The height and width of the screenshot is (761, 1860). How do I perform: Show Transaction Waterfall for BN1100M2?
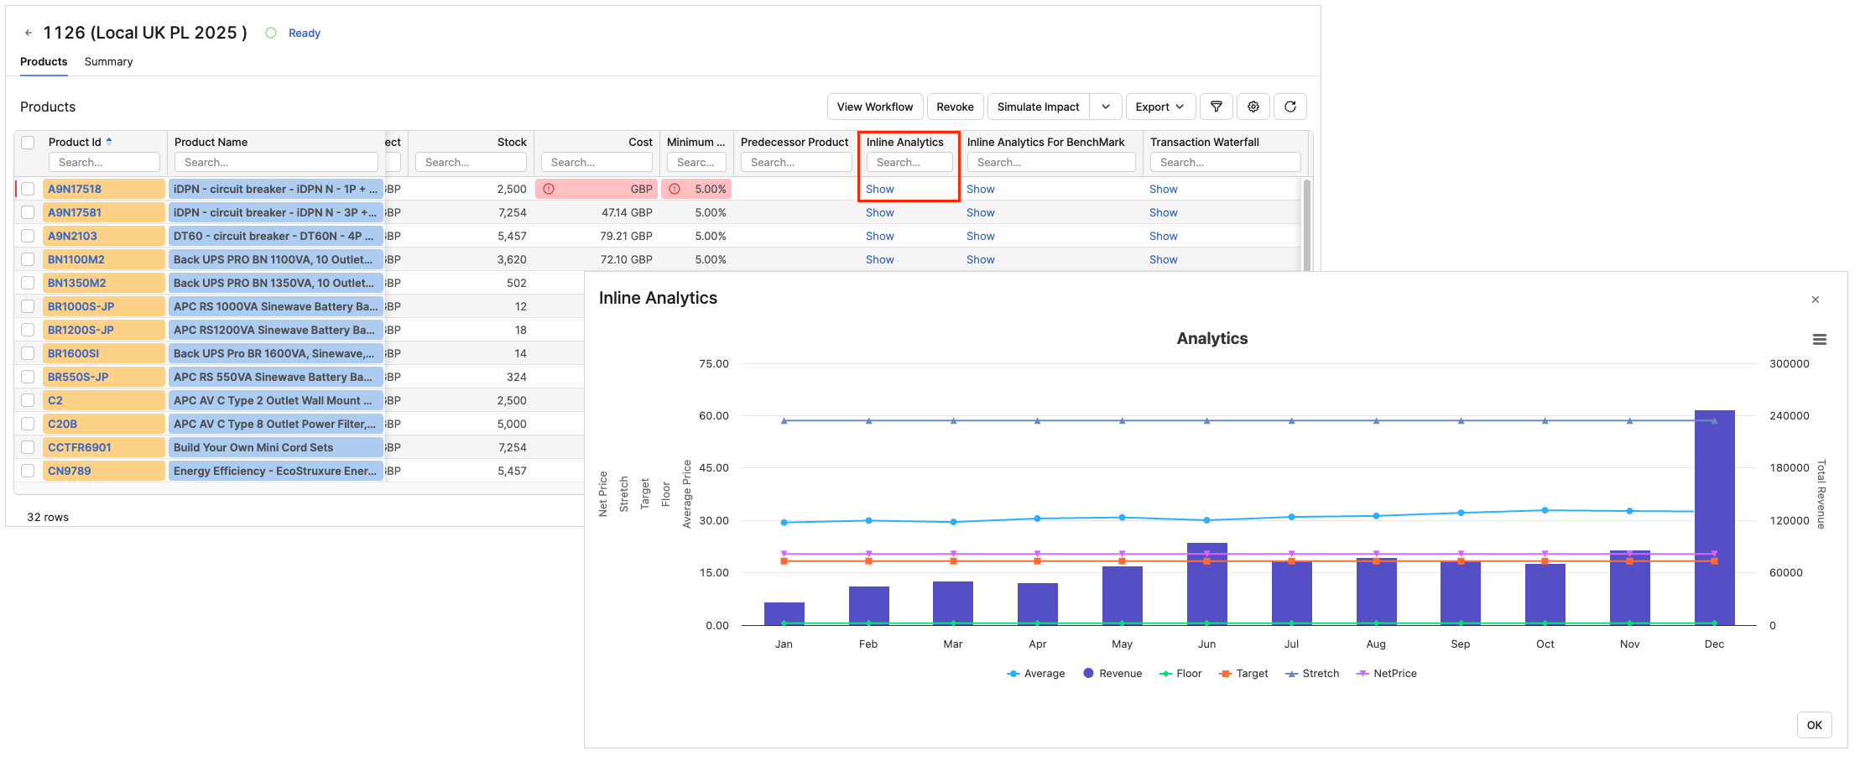point(1163,259)
